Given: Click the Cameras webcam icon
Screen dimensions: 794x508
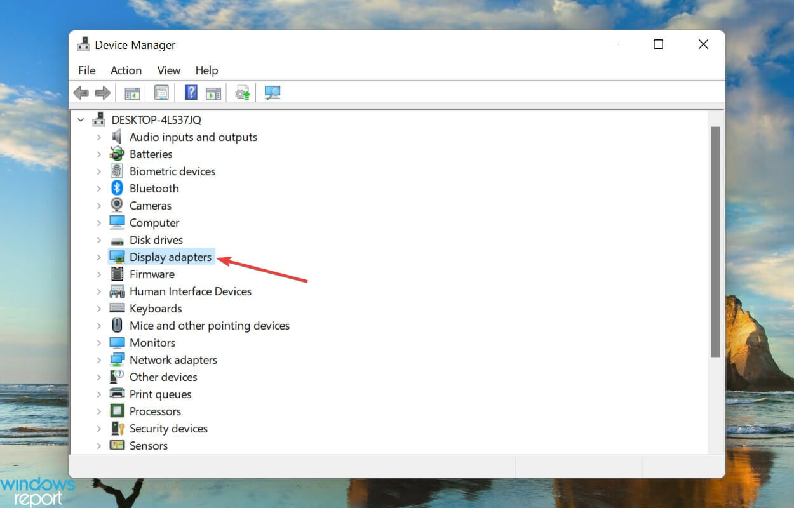Looking at the screenshot, I should 117,206.
